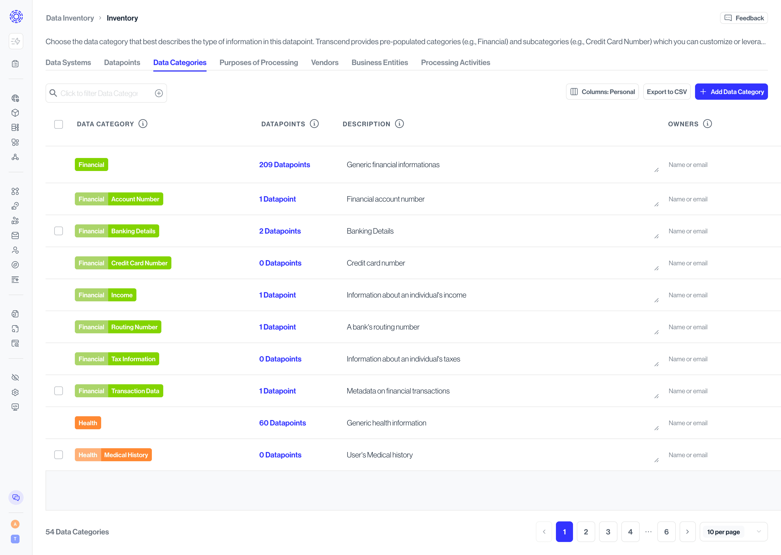
Task: Click the Add Data Category button
Action: tap(731, 92)
